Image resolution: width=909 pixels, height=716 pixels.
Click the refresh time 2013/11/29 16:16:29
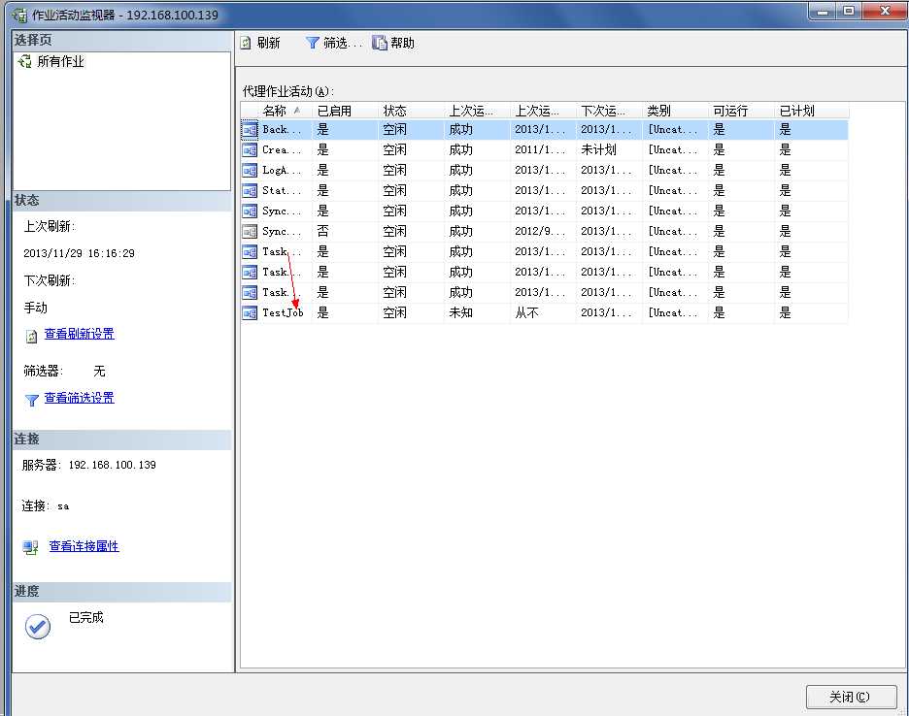pyautogui.click(x=79, y=253)
